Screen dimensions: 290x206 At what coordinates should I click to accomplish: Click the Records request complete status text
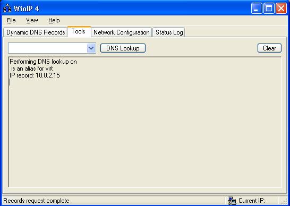(x=36, y=201)
